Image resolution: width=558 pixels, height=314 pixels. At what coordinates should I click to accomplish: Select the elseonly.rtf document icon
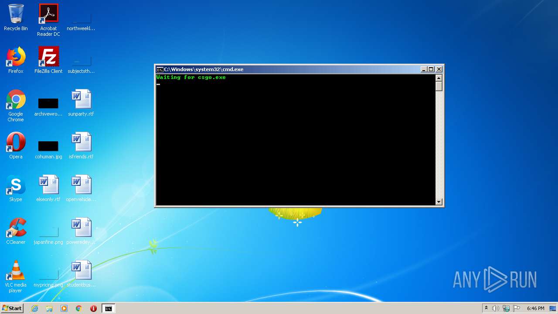click(x=48, y=188)
